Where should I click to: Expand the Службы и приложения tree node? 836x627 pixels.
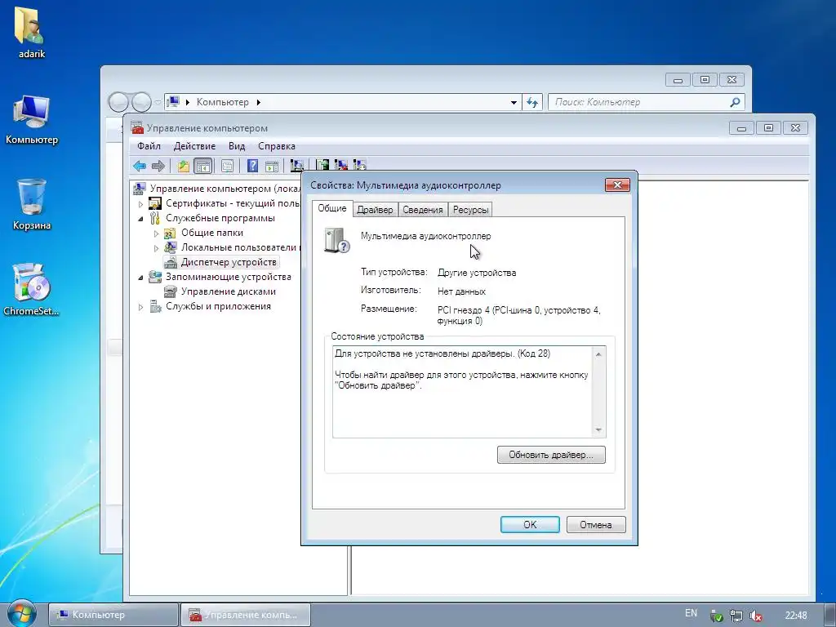pyautogui.click(x=140, y=307)
